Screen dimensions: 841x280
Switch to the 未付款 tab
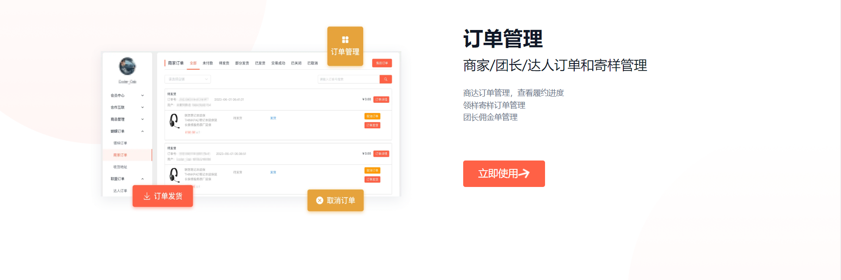(x=207, y=63)
